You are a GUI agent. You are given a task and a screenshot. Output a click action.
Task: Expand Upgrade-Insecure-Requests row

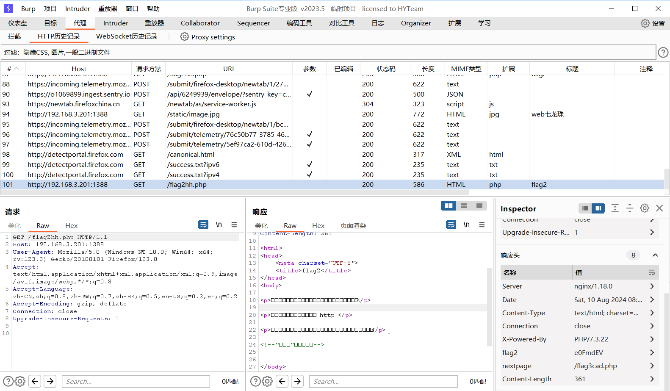coord(652,232)
